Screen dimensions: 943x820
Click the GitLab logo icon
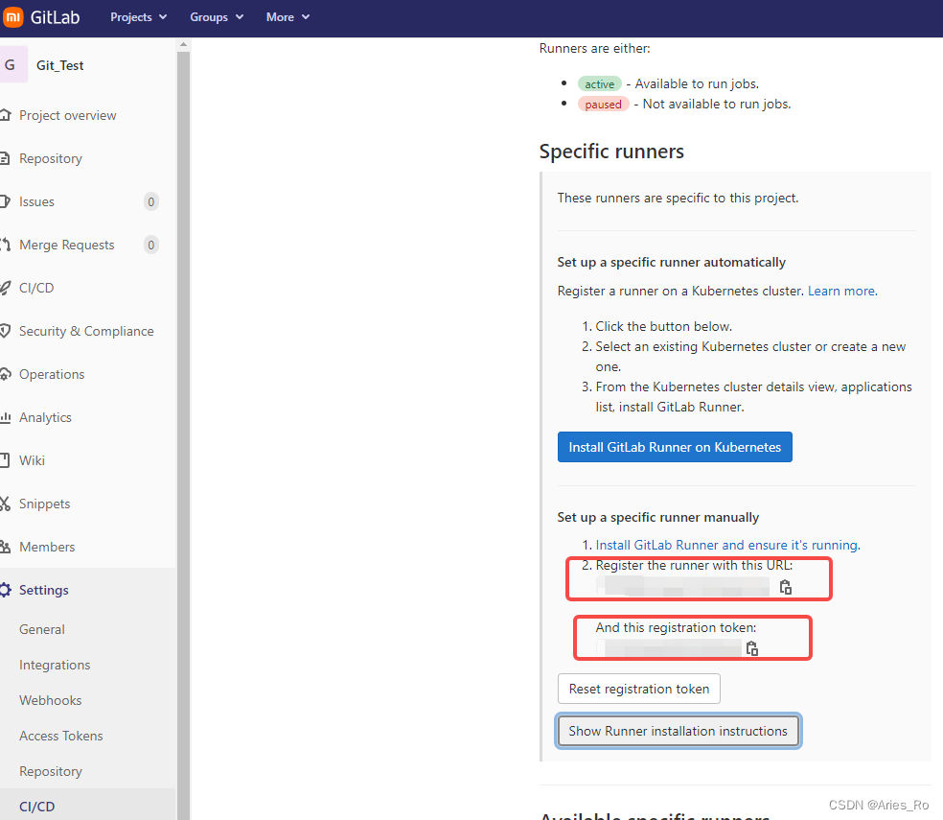point(12,17)
